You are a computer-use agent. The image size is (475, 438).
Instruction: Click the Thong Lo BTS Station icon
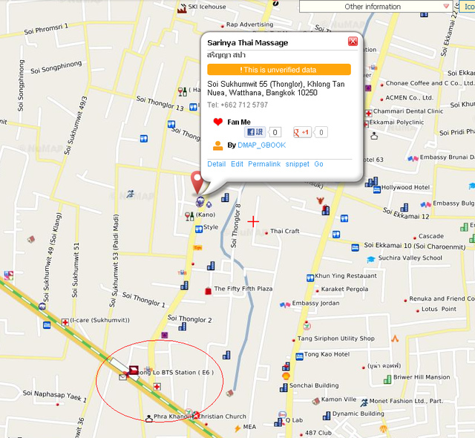[x=134, y=370]
